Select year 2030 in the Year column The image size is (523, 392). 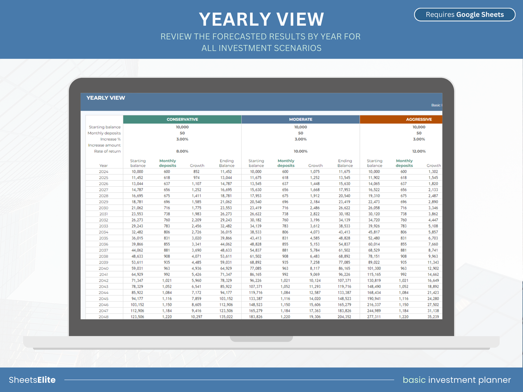(104, 208)
